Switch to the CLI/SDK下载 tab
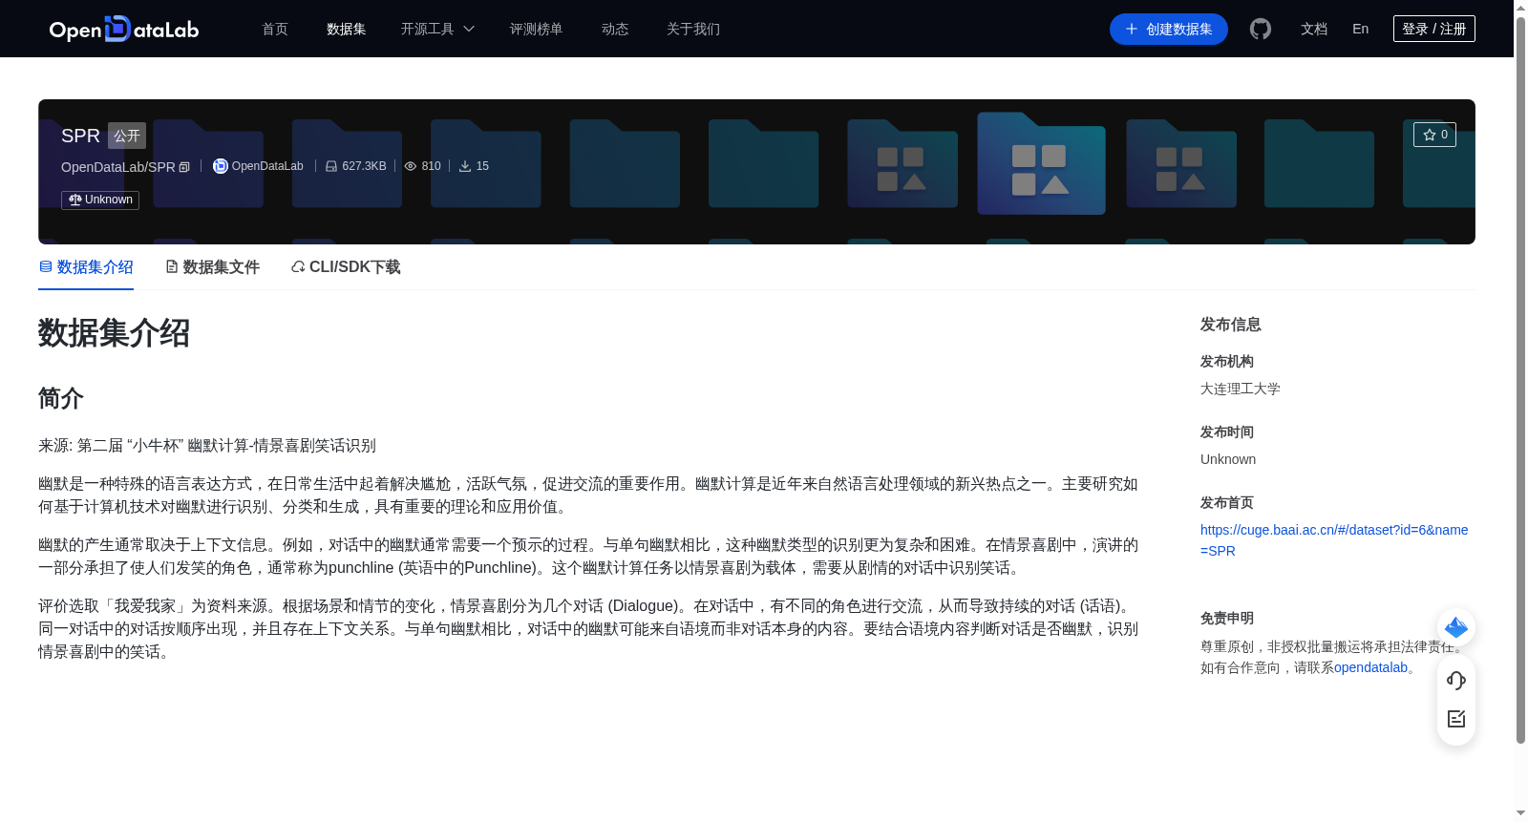 (x=346, y=267)
